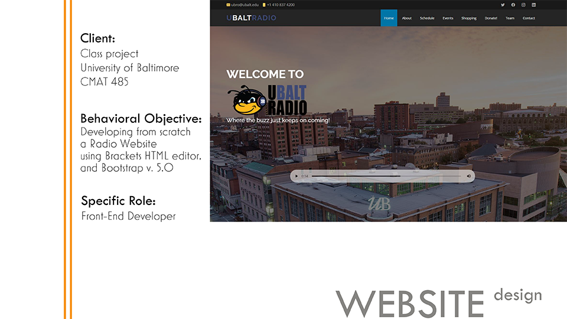Open the Twitter icon link
Screen dimensions: 567x319
coord(503,5)
